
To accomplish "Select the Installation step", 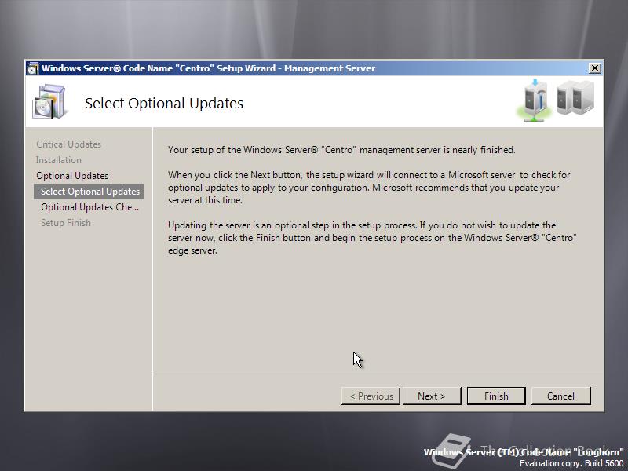I will (x=58, y=160).
